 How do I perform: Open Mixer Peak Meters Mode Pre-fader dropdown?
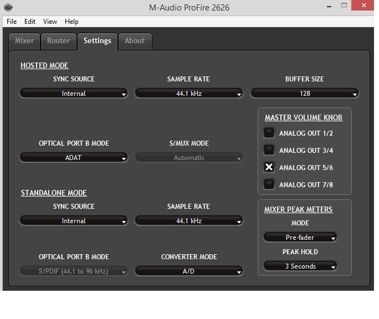(x=300, y=238)
